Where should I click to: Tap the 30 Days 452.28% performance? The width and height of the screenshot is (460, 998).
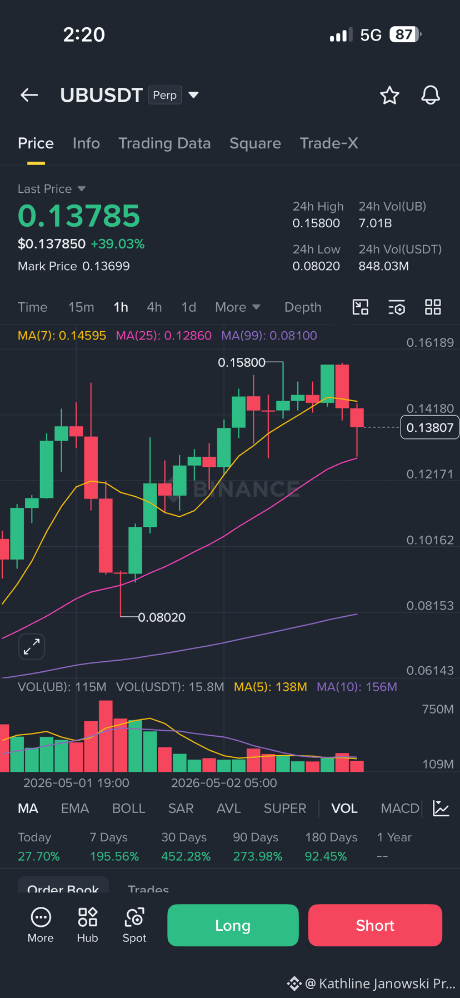[186, 847]
